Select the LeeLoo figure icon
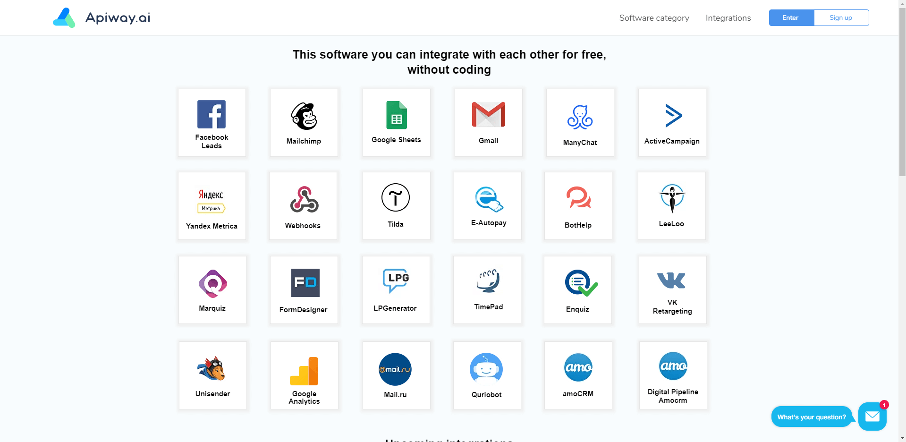 (x=672, y=198)
